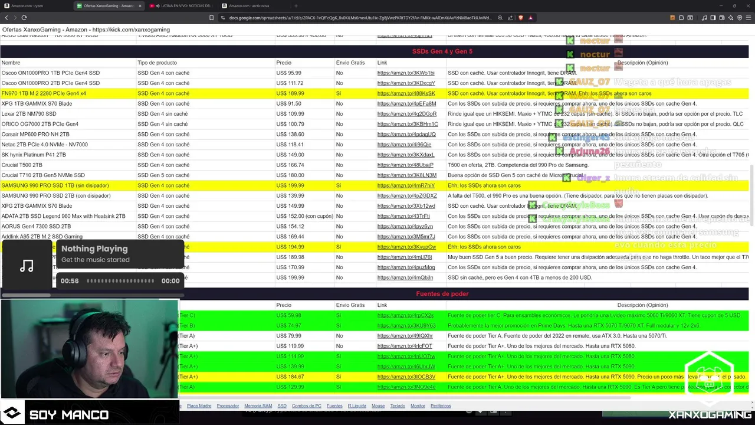Switch to Amazon.com arctic nova tab
The image size is (755, 425).
[x=254, y=6]
